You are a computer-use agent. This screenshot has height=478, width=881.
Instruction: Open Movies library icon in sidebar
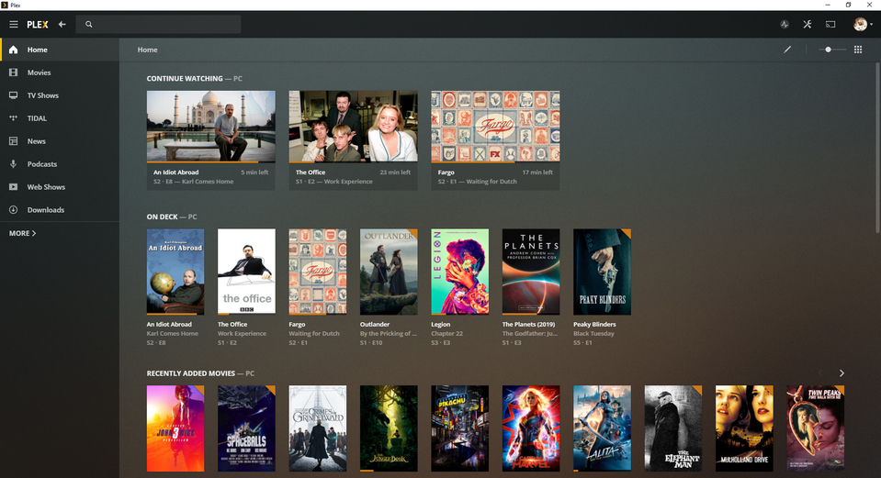(14, 72)
